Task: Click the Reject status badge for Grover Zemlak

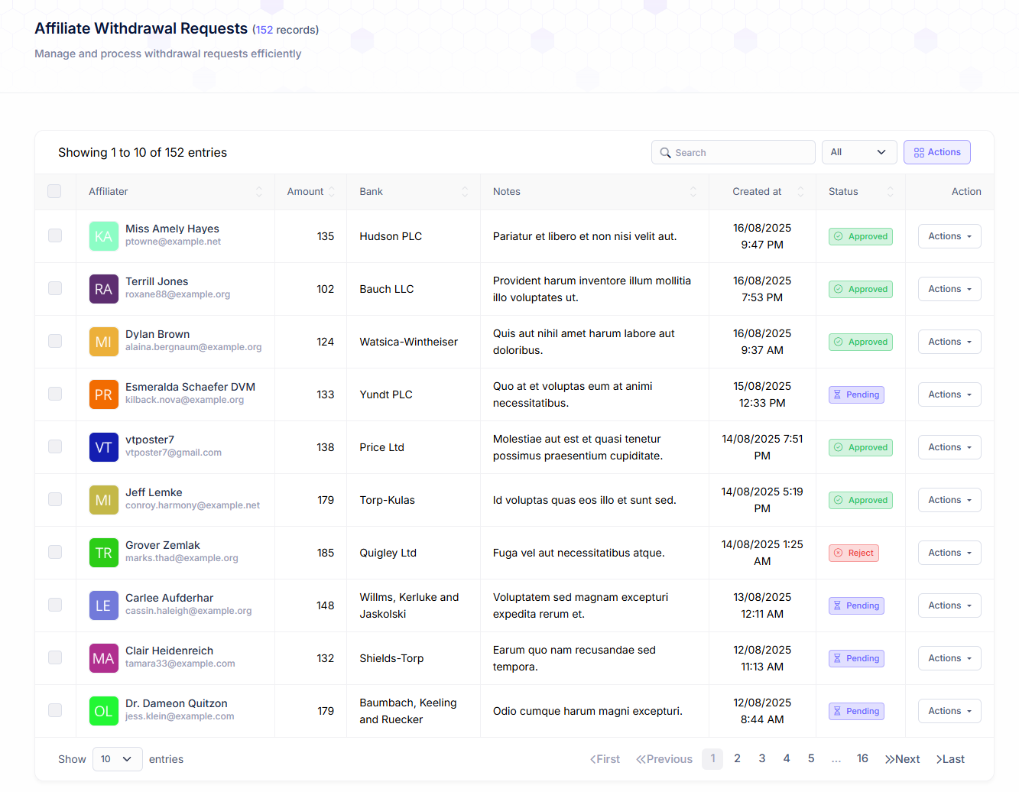Action: (x=853, y=553)
